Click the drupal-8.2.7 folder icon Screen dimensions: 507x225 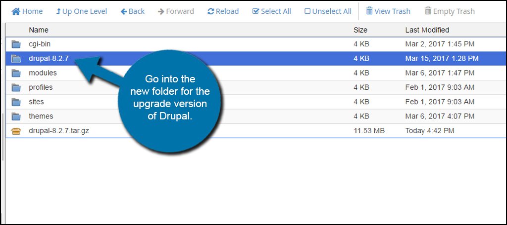16,59
